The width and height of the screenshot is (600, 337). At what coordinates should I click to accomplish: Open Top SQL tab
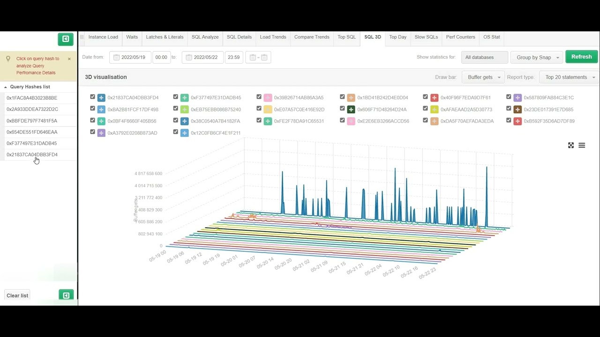tap(347, 37)
